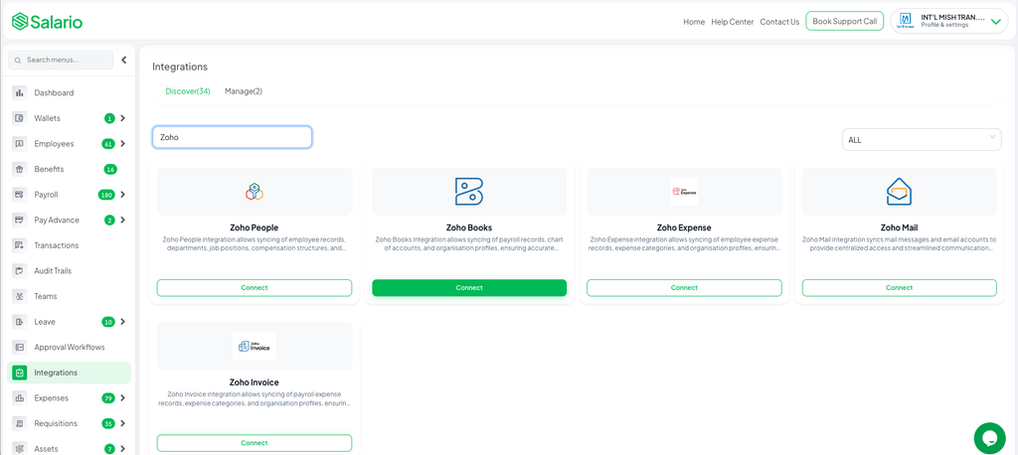Click the Payroll count badge 180
The height and width of the screenshot is (455, 1018).
pos(106,195)
